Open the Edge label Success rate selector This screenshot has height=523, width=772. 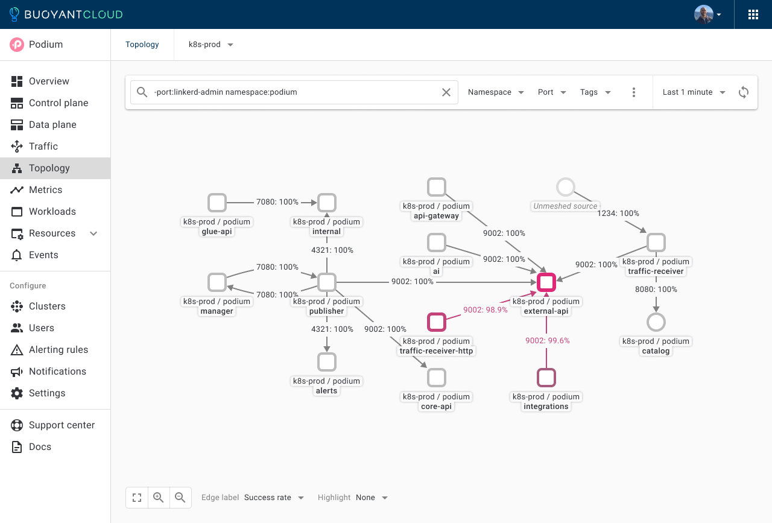tap(274, 498)
